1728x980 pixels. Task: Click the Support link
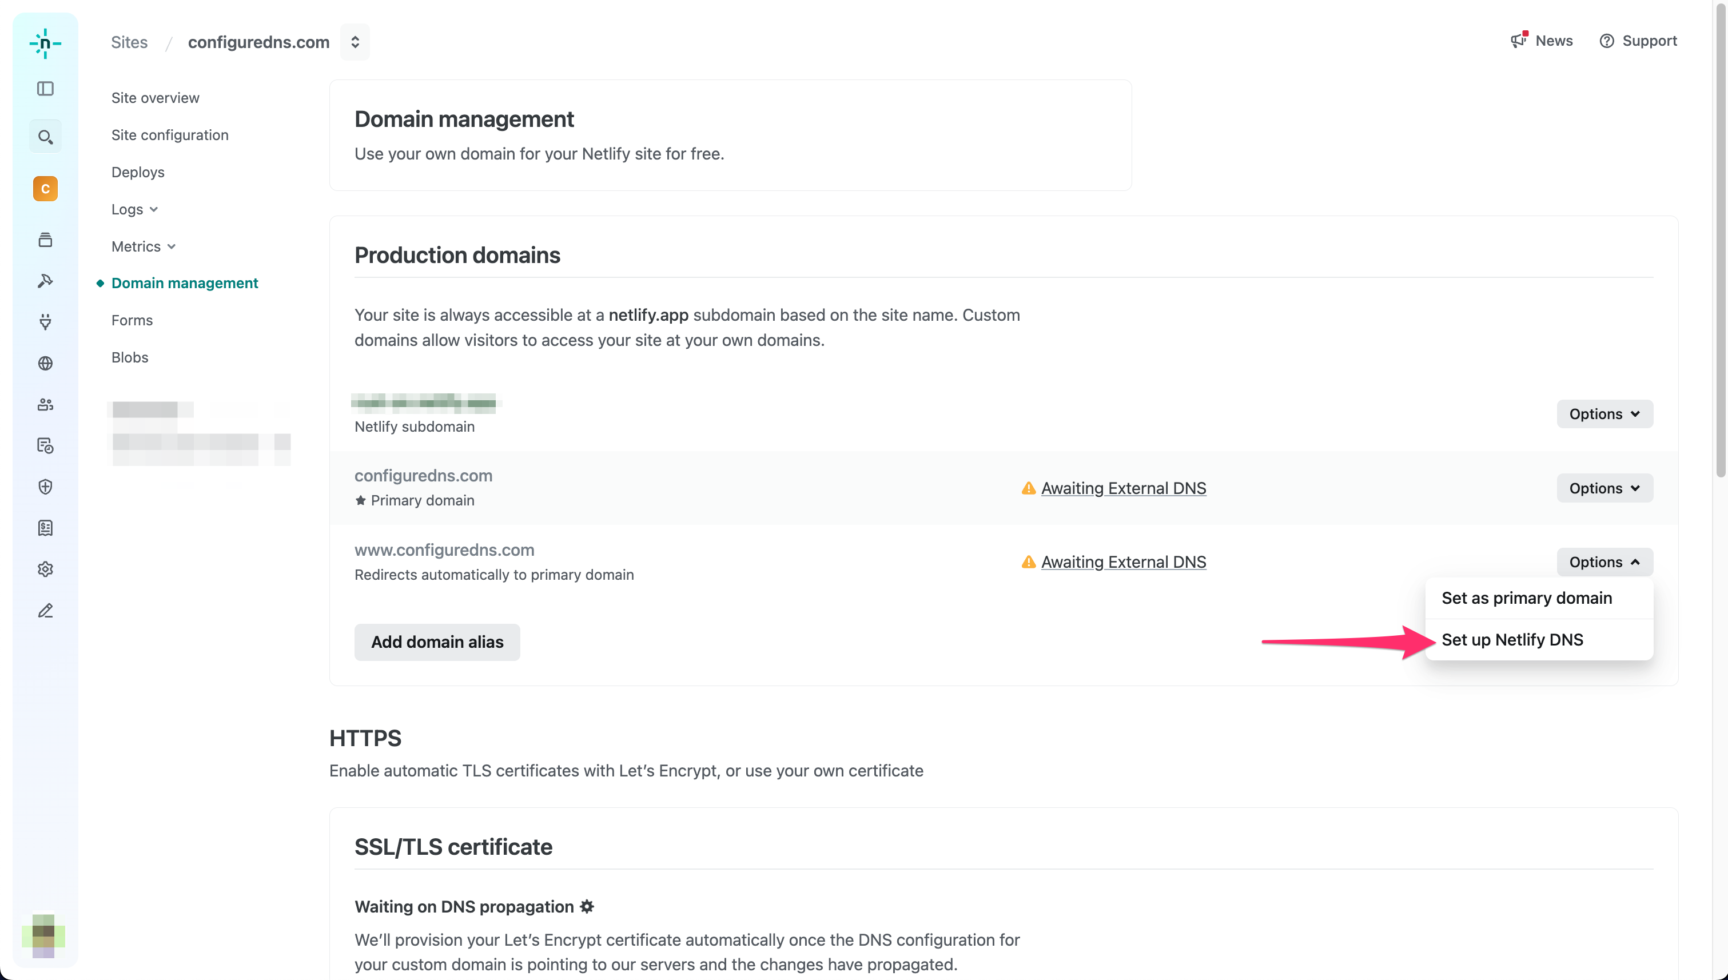click(x=1649, y=41)
